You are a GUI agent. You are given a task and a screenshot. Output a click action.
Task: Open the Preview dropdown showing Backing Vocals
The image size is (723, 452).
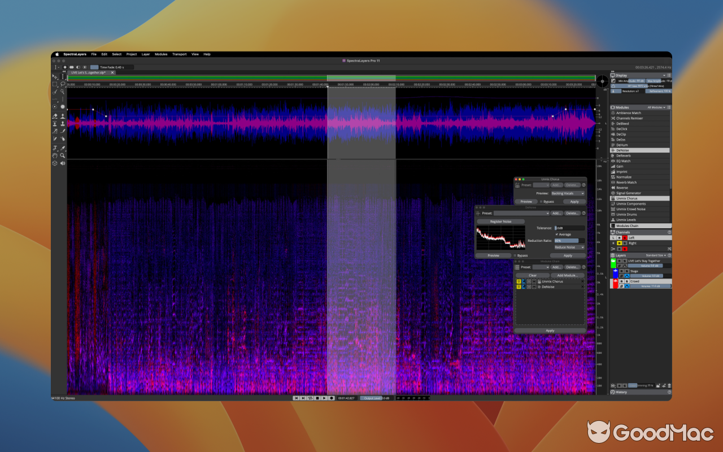pos(567,193)
